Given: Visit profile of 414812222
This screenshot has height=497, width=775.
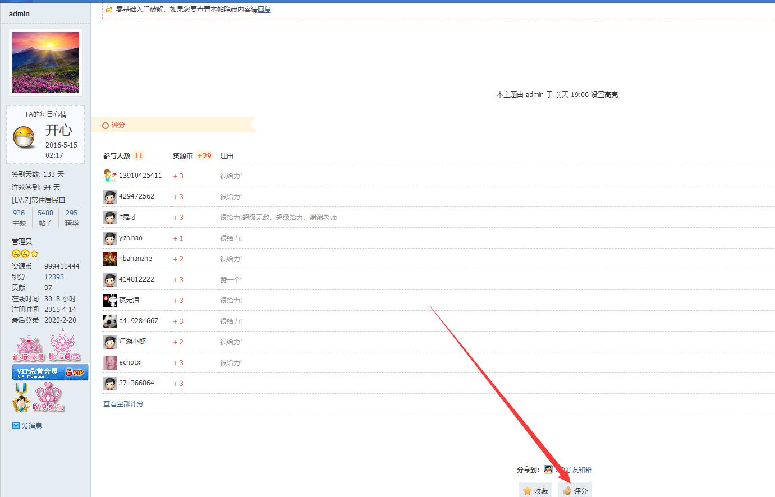Looking at the screenshot, I should (136, 279).
